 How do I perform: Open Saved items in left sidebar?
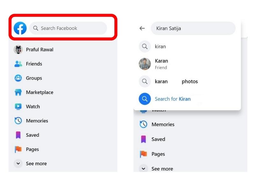pyautogui.click(x=33, y=135)
